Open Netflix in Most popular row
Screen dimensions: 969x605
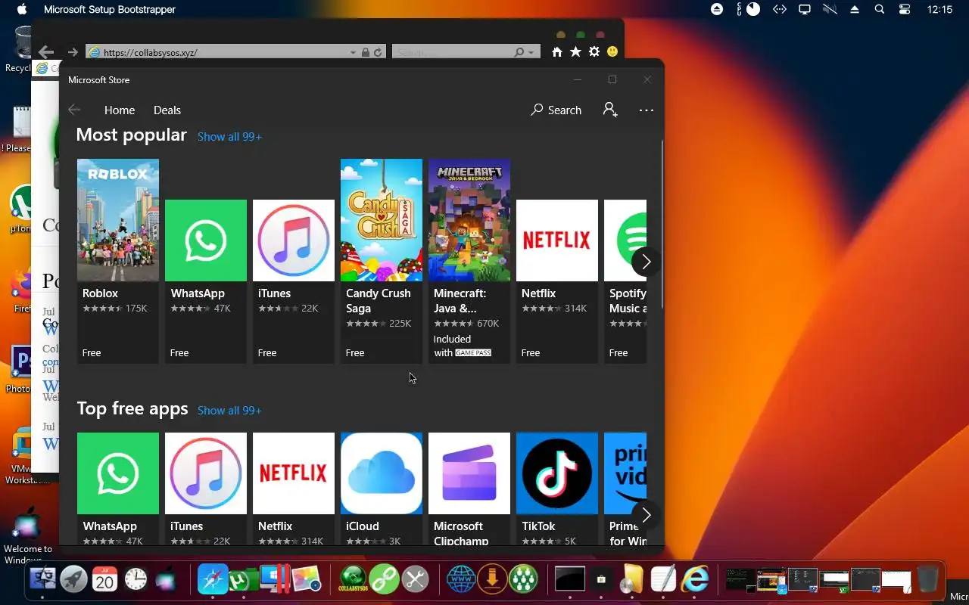(557, 281)
